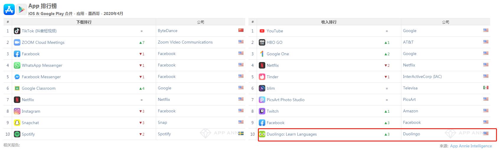This screenshot has width=499, height=150.
Task: Click the Facebook icon in download ranking
Action: (17, 54)
